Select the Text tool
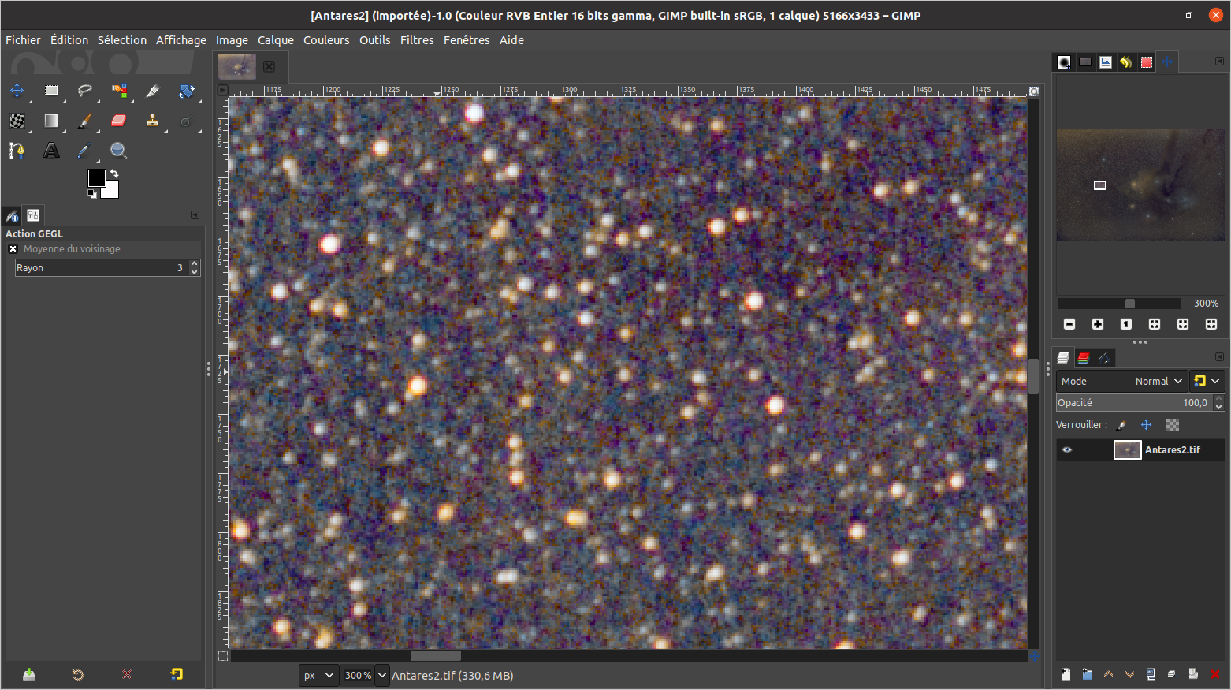Viewport: 1231px width, 690px height. 51,151
